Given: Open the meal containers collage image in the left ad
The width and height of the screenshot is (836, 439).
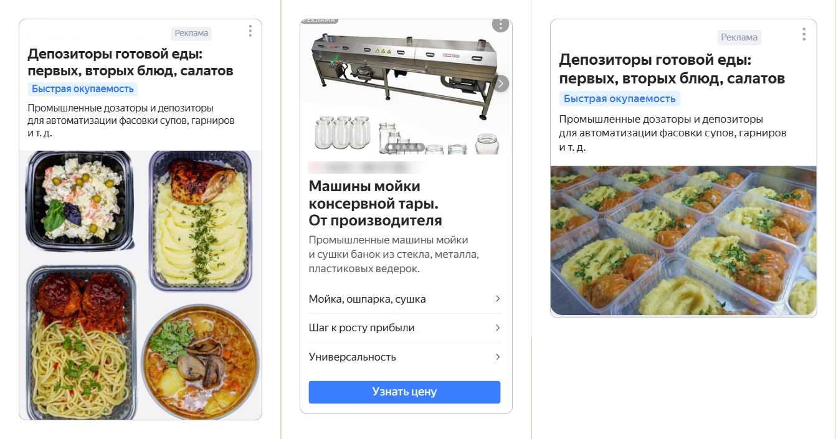Looking at the screenshot, I should tap(140, 285).
